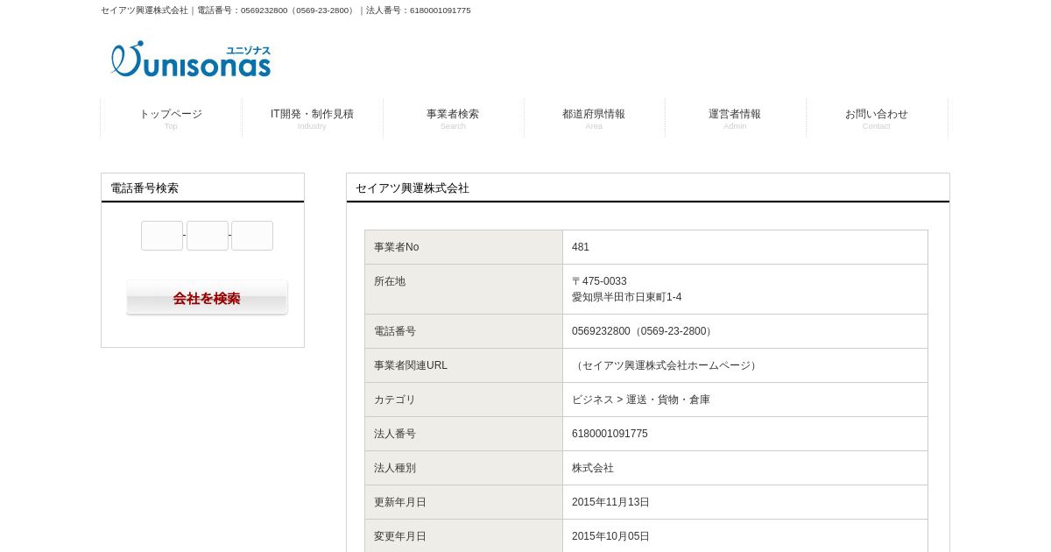1051x552 pixels.
Task: Select the date 2015年11月13日
Action: click(x=610, y=502)
